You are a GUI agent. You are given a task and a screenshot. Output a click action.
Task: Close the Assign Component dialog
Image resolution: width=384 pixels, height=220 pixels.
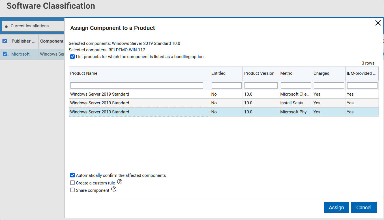point(378,23)
